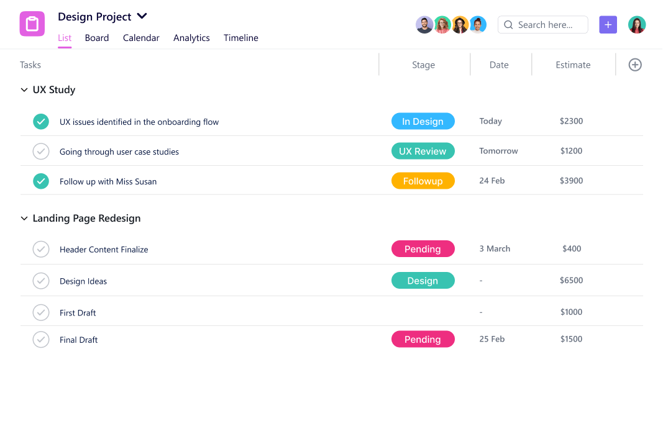Screen dimensions: 663x421
Task: Click the 'In Design' stage badge
Action: coord(423,121)
